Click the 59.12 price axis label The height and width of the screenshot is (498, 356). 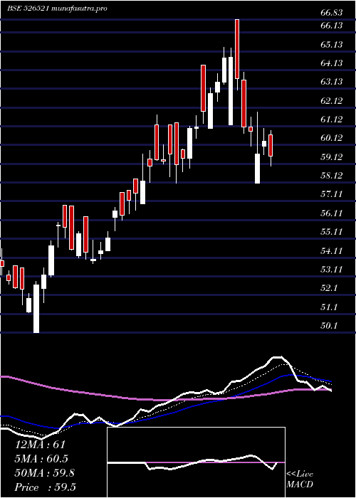coord(332,157)
